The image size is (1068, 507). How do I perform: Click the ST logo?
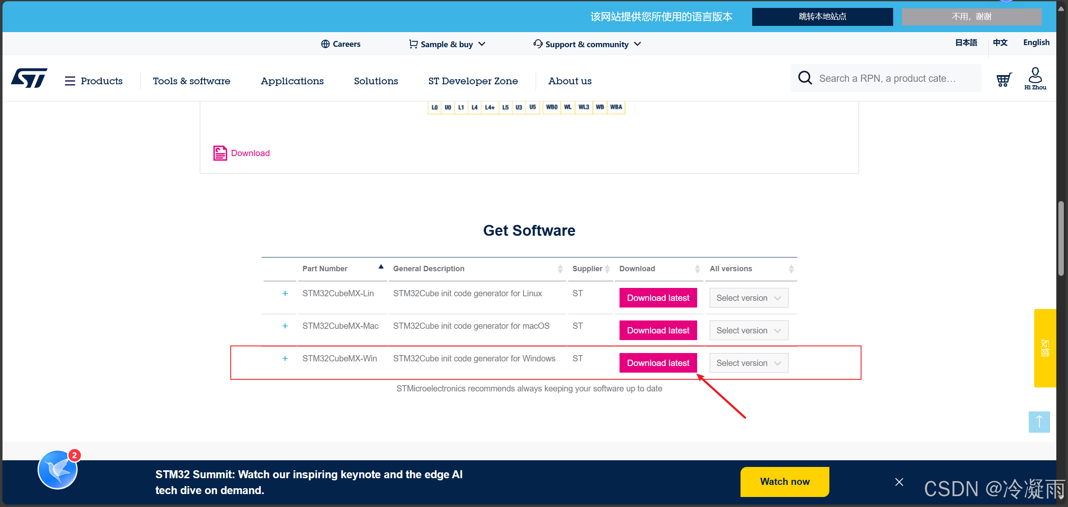29,78
